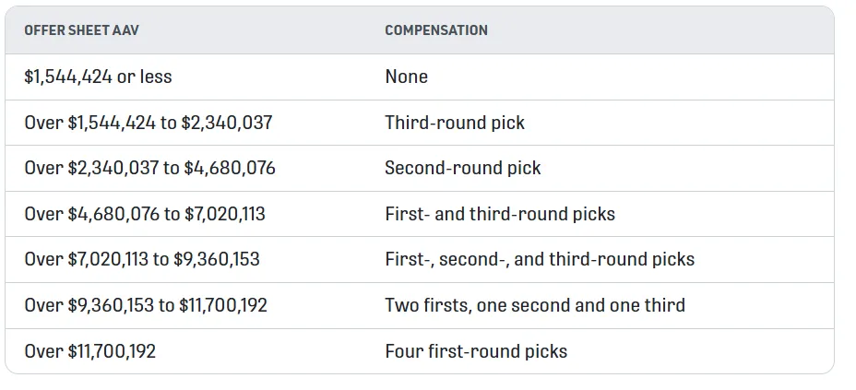Click the OFFER SHEET AAV column header
The image size is (856, 390).
coord(81,30)
